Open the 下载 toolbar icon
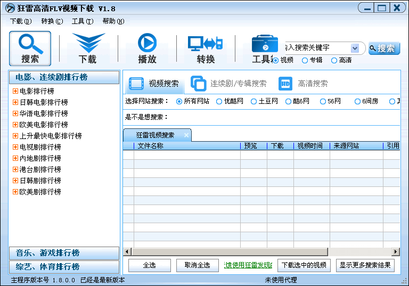The image size is (409, 286). (x=88, y=48)
